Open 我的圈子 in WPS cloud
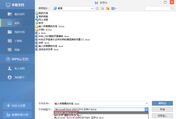The width and height of the screenshot is (176, 119). (x=17, y=77)
